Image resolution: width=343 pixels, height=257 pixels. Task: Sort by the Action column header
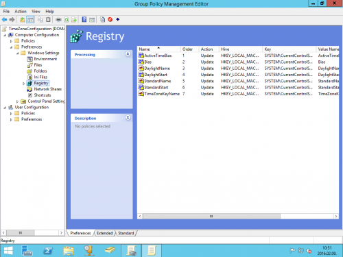[209, 49]
